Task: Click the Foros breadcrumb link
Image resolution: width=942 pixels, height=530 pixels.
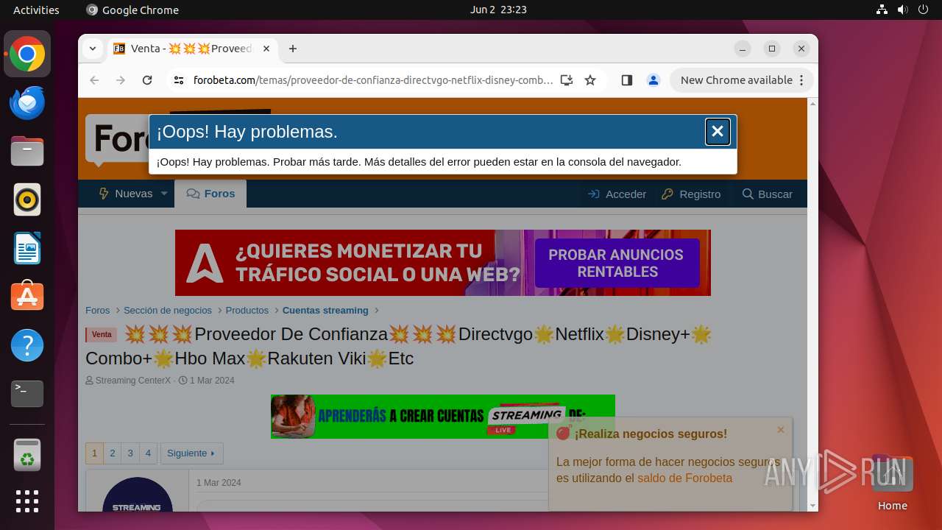Action: coord(97,311)
